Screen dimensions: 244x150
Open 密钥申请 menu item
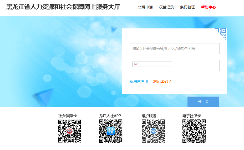(x=145, y=7)
